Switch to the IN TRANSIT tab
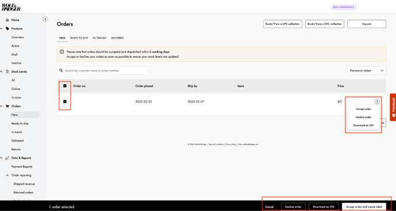396x211 pixels. (x=100, y=38)
